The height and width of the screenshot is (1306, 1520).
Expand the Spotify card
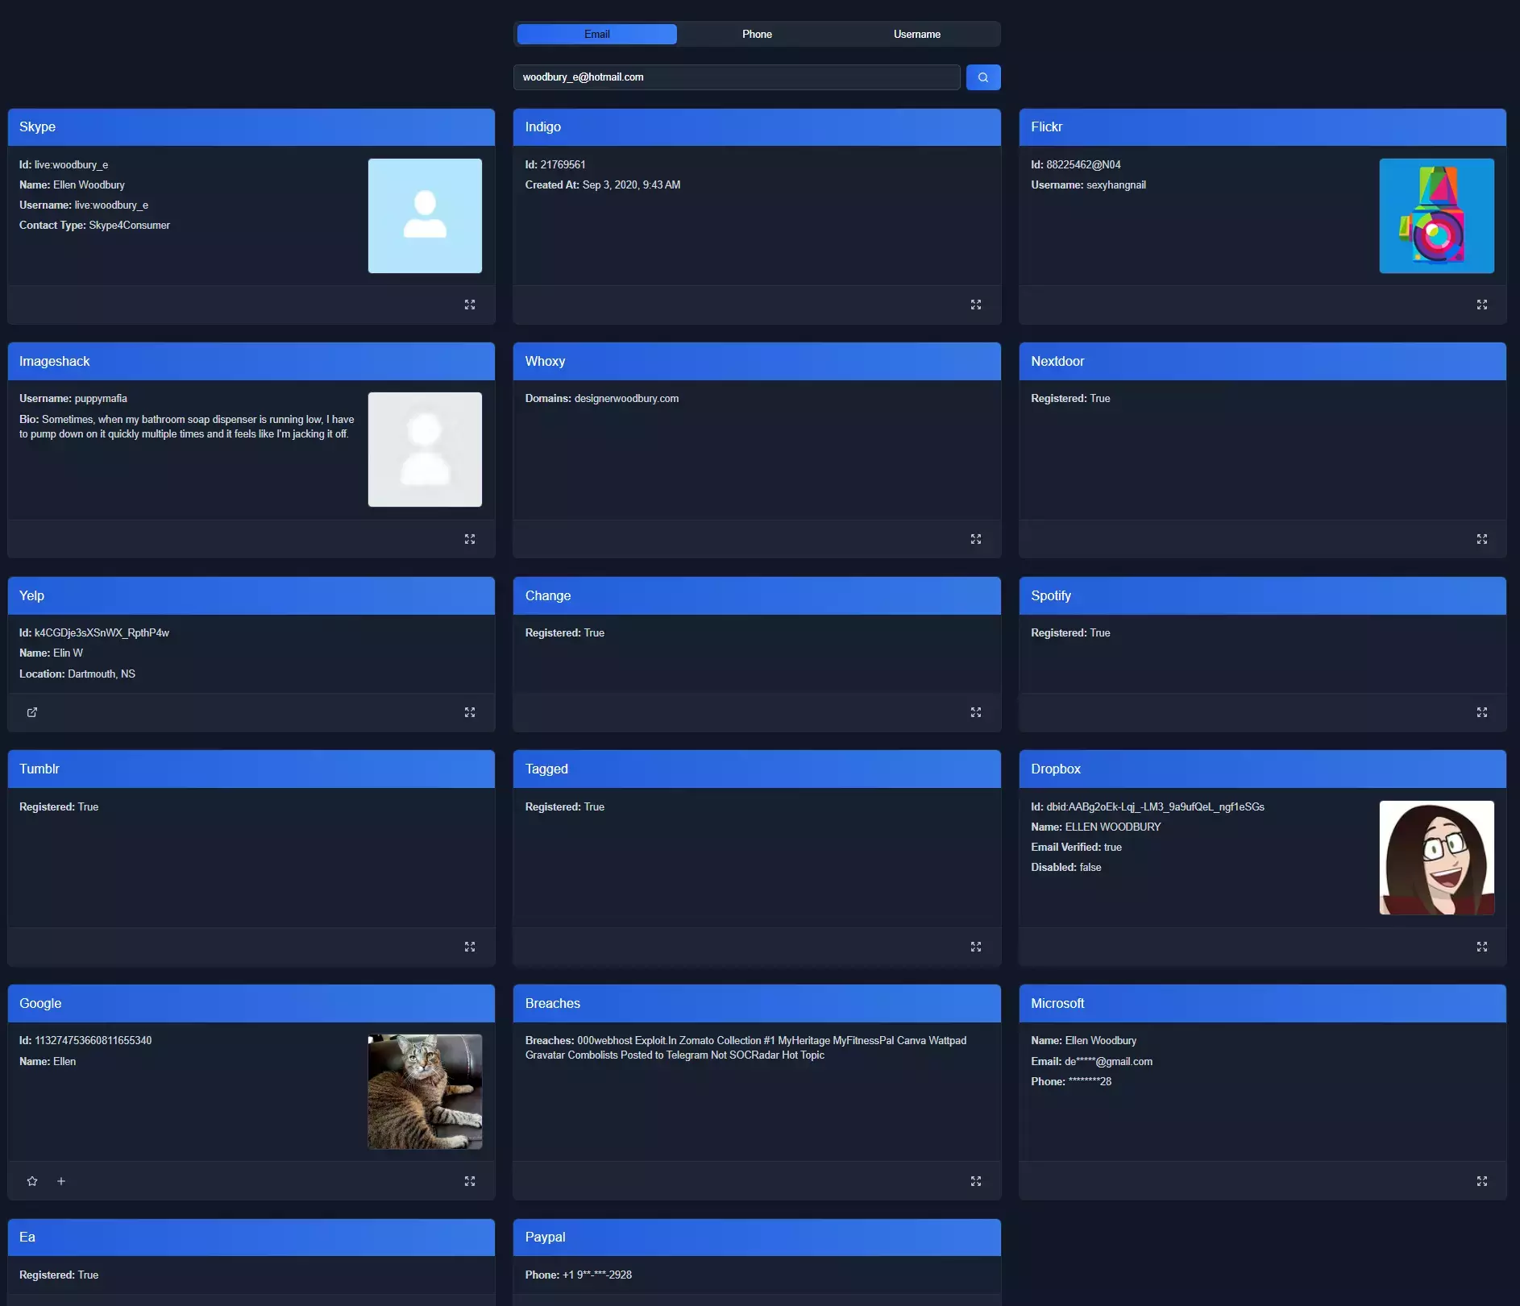point(1481,712)
